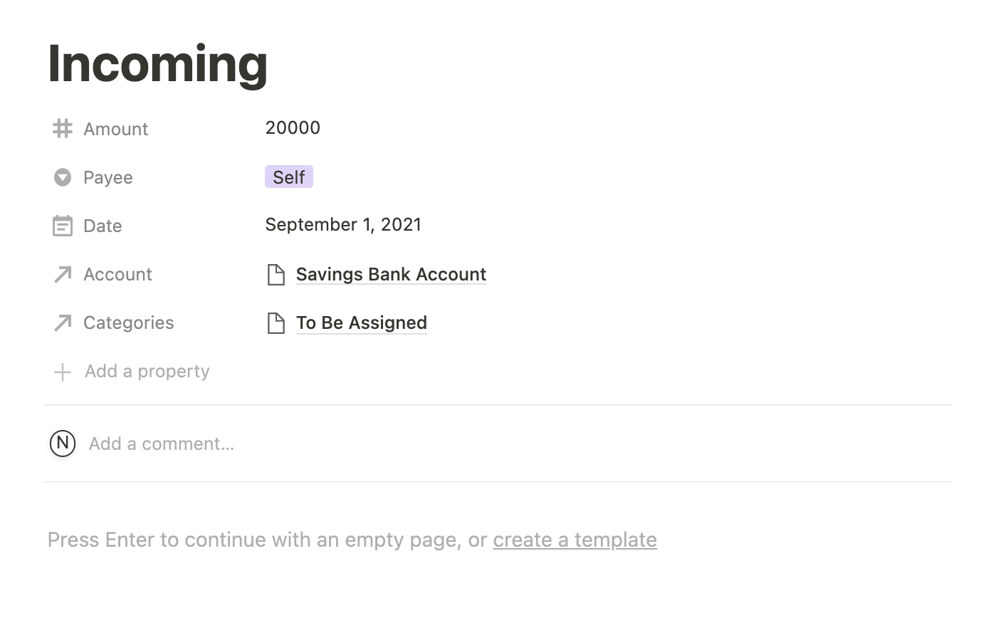Edit the Amount value 20000
The width and height of the screenshot is (1001, 635).
(293, 127)
